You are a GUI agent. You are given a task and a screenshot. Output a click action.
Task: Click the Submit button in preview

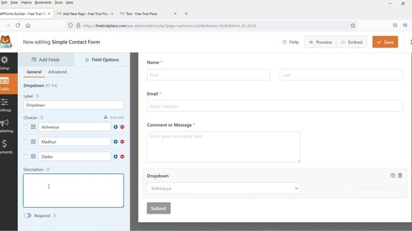pyautogui.click(x=158, y=208)
